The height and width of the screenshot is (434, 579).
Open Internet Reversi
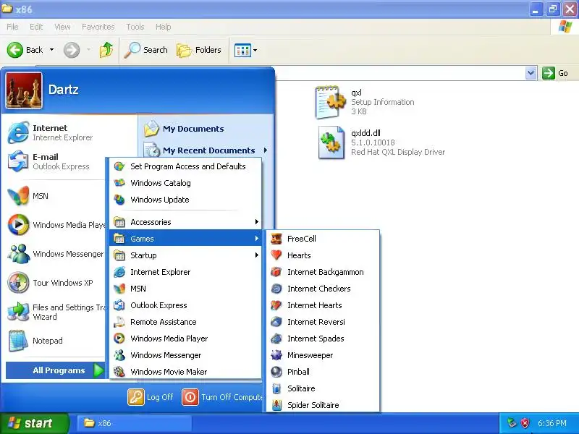pos(322,321)
